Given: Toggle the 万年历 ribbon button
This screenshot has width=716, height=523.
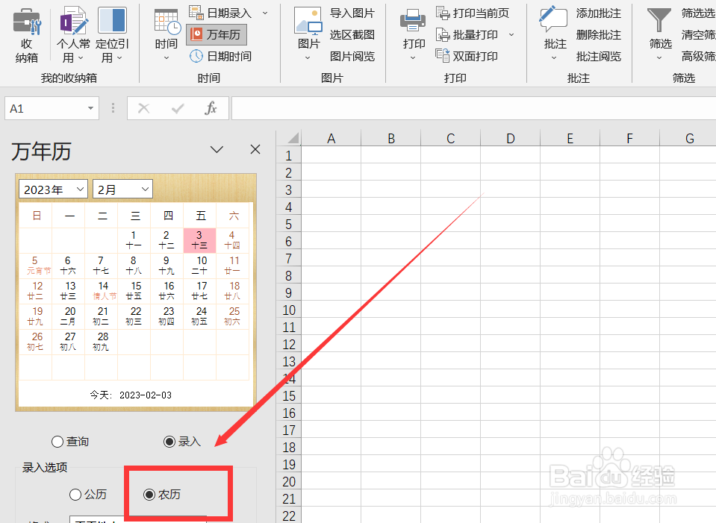Looking at the screenshot, I should coord(217,34).
